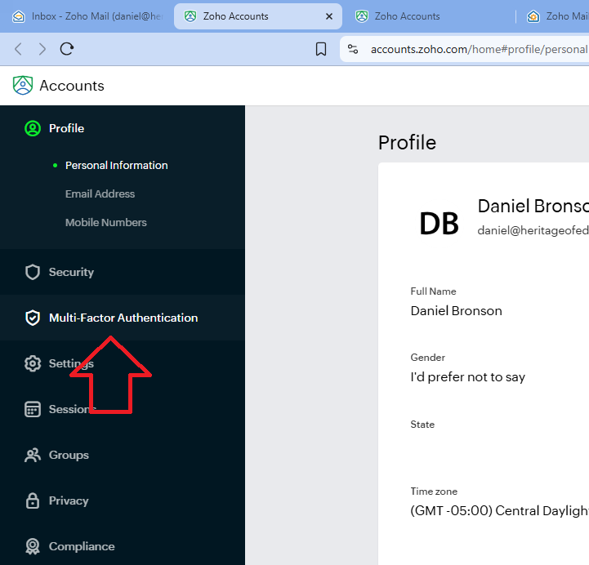Image resolution: width=589 pixels, height=565 pixels.
Task: Open Multi-Factor Authentication section
Action: point(123,318)
